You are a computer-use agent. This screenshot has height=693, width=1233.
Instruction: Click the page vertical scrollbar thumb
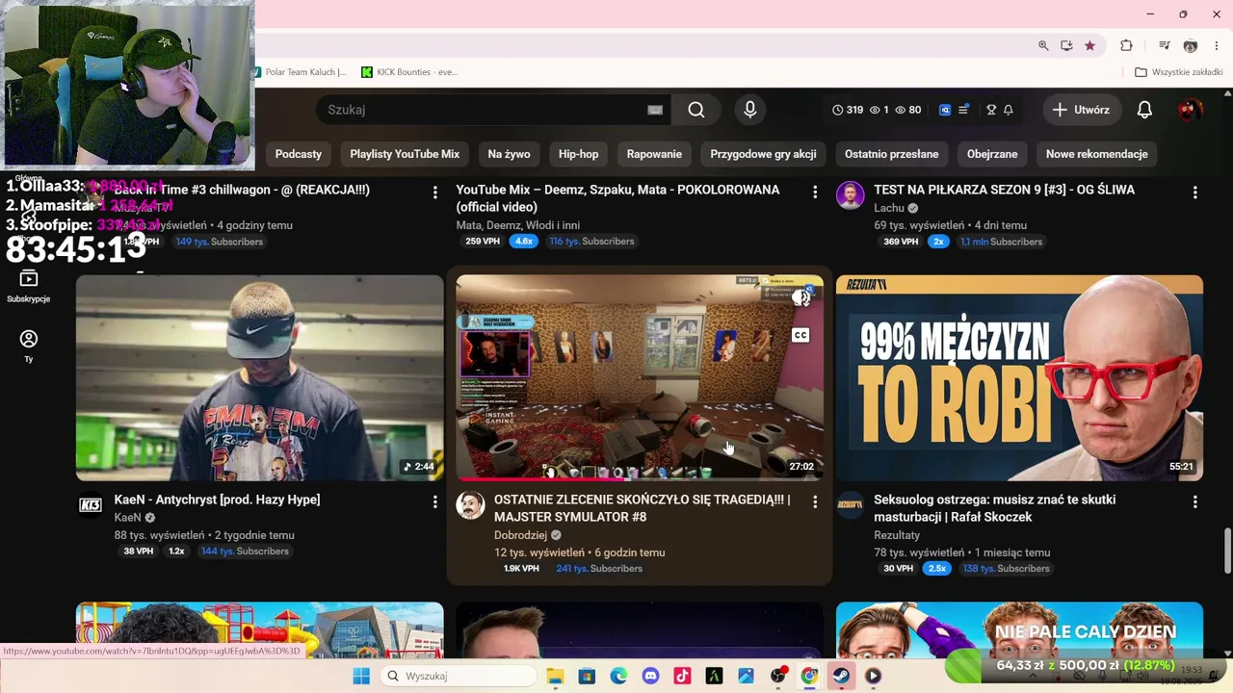[x=1227, y=550]
